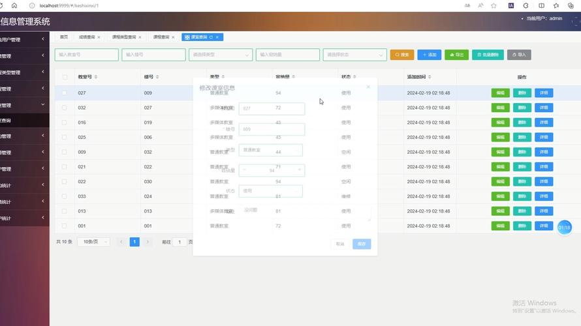Close the 修改课室信息 dialog
The height and width of the screenshot is (326, 581).
tap(368, 87)
